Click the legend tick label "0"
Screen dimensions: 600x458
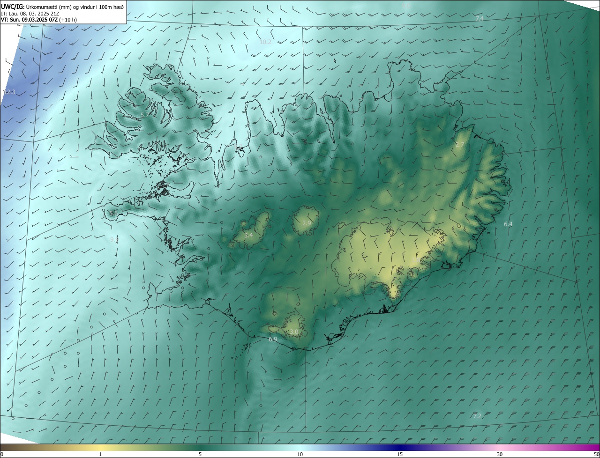pos(2,455)
